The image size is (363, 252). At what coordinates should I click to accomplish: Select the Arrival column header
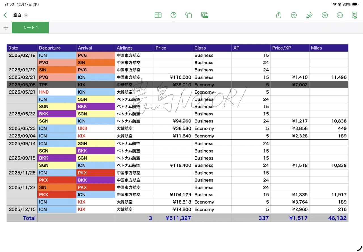[96, 48]
